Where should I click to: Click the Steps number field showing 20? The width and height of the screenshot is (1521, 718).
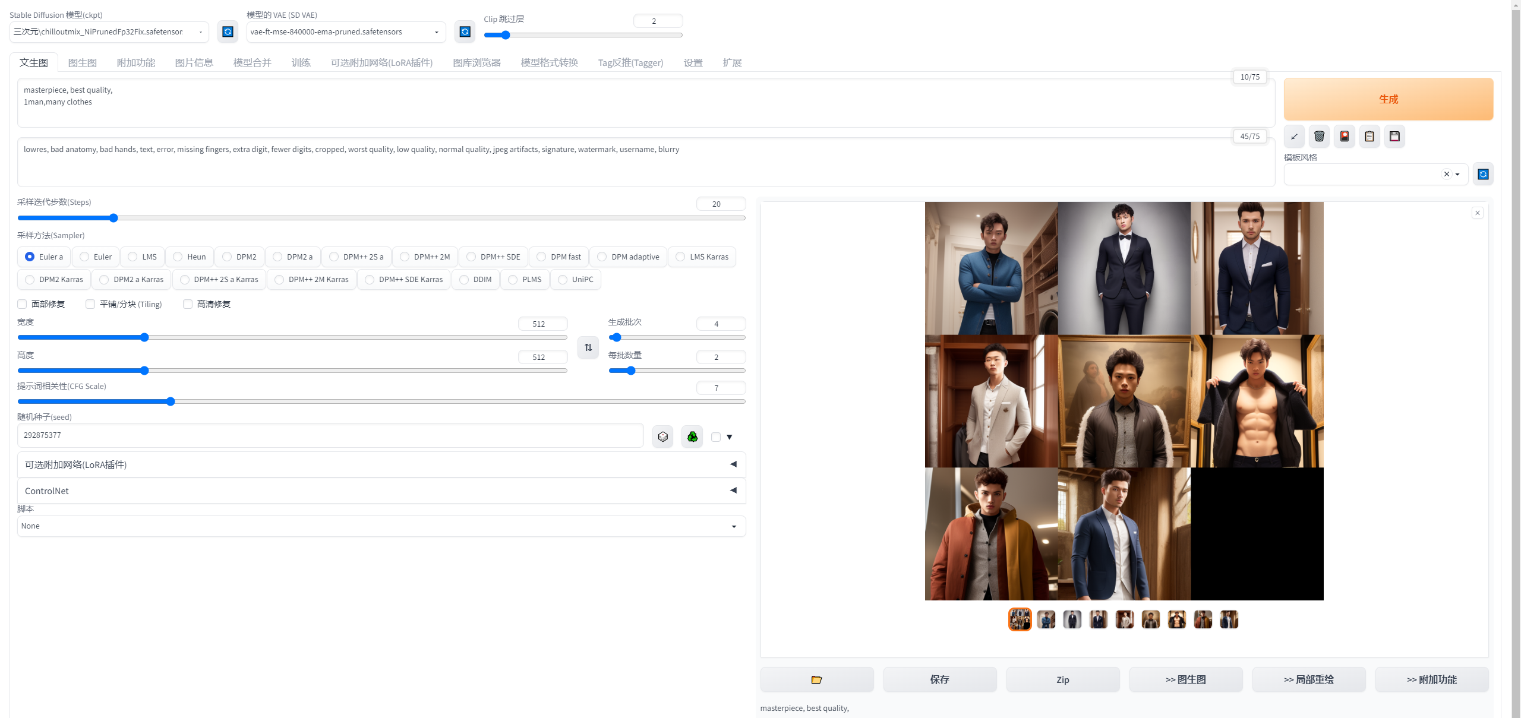coord(721,204)
